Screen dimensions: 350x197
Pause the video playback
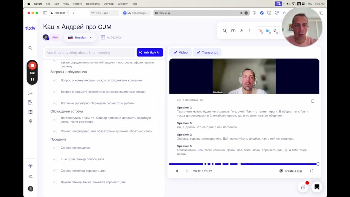coord(177,171)
